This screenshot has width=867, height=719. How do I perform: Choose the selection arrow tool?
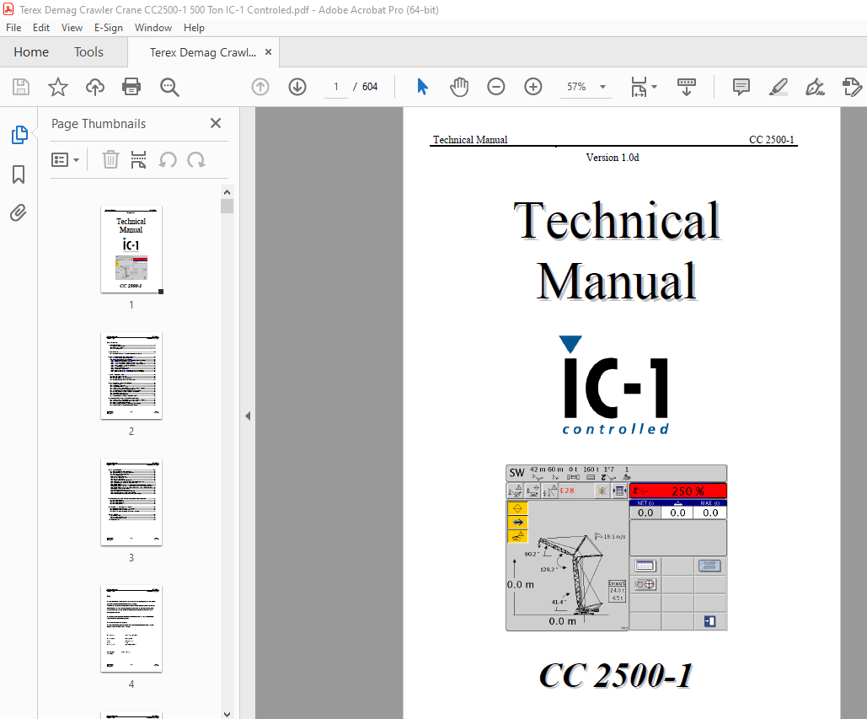coord(422,87)
